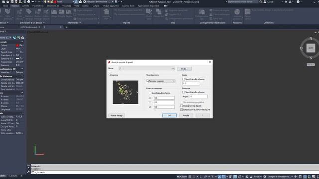Click the Y coordinate input field

164,102
